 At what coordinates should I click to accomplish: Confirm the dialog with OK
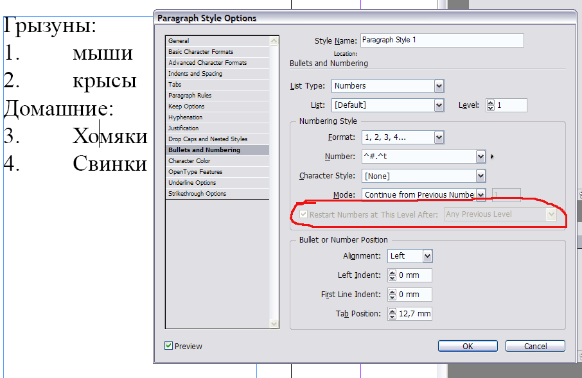pyautogui.click(x=468, y=346)
